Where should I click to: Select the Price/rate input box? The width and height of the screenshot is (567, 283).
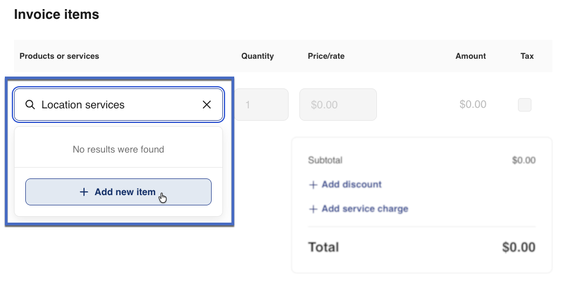point(338,105)
